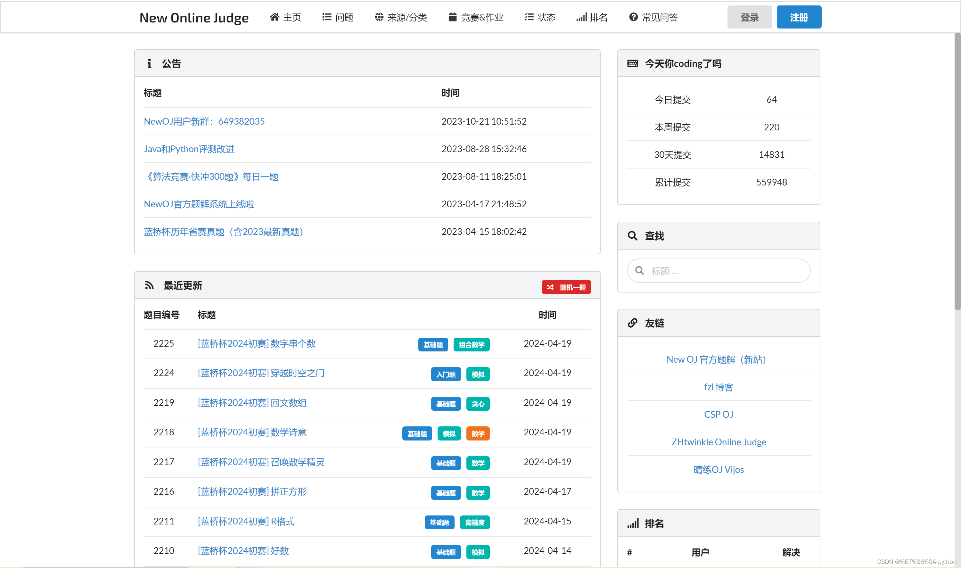Click 今日提交 count 64
The width and height of the screenshot is (961, 568).
click(x=771, y=100)
